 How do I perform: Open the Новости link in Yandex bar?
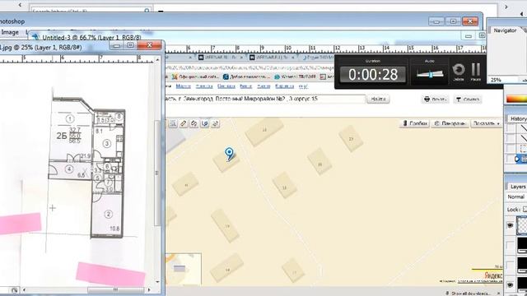tap(204, 86)
